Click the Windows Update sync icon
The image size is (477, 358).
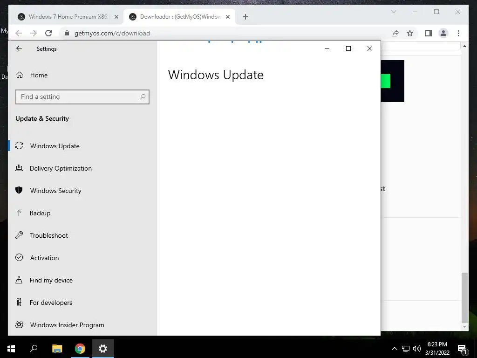pyautogui.click(x=19, y=145)
